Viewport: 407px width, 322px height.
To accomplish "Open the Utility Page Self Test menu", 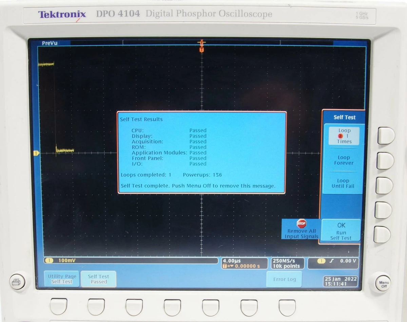I will point(62,279).
